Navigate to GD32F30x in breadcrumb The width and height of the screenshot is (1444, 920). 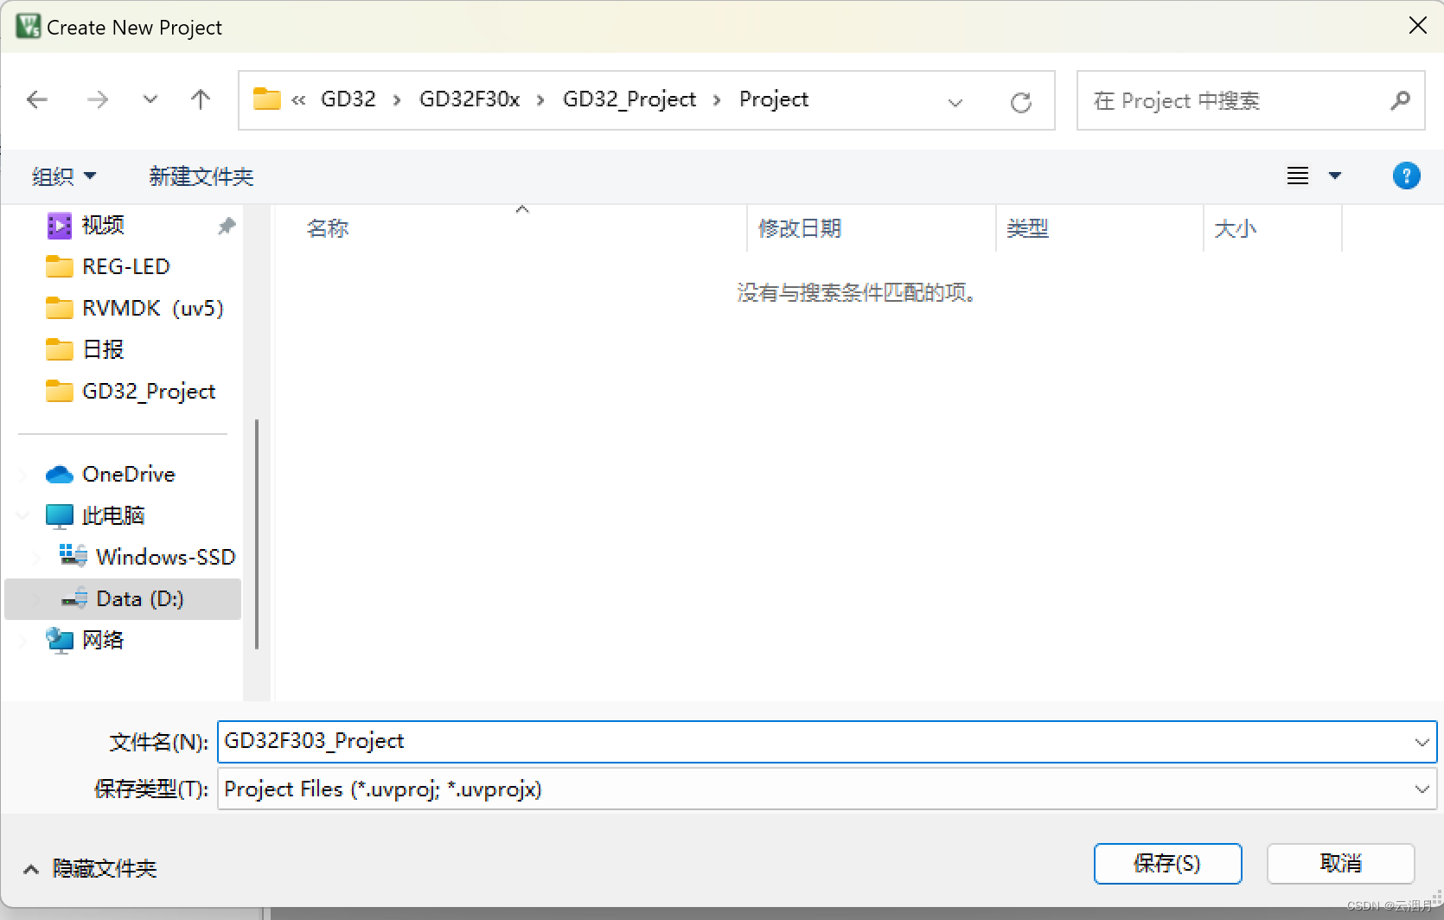470,99
